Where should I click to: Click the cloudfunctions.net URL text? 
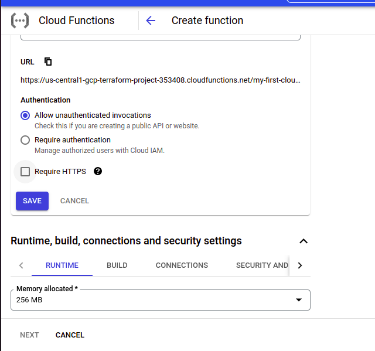click(161, 80)
